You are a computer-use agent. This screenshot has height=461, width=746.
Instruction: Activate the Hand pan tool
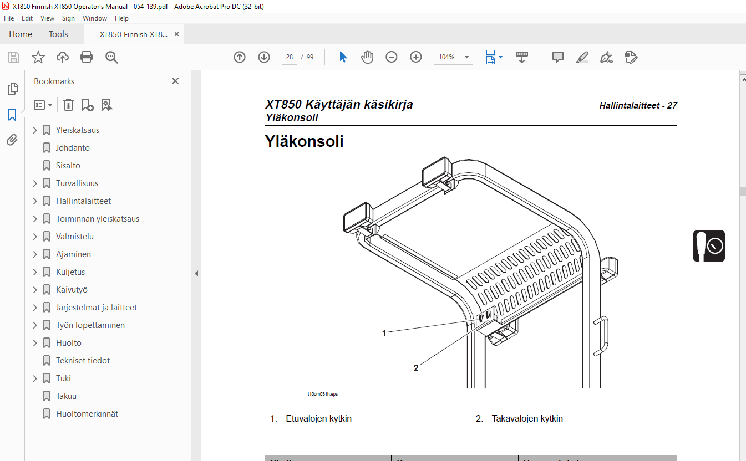click(x=367, y=57)
